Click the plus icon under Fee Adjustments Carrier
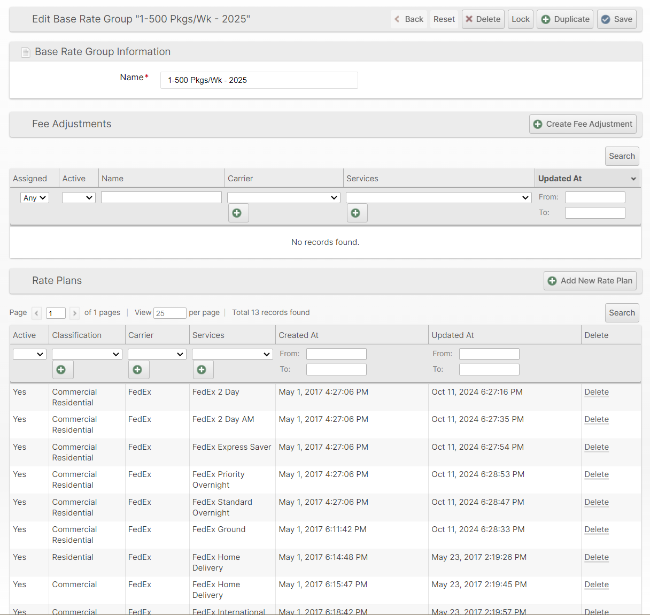The width and height of the screenshot is (650, 615). [238, 213]
